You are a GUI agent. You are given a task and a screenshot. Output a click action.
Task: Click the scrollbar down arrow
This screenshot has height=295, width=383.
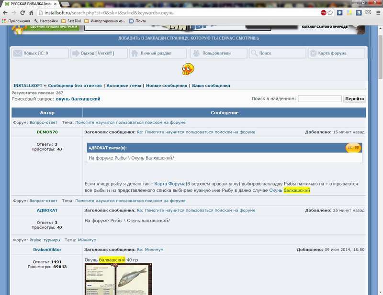(x=380, y=293)
